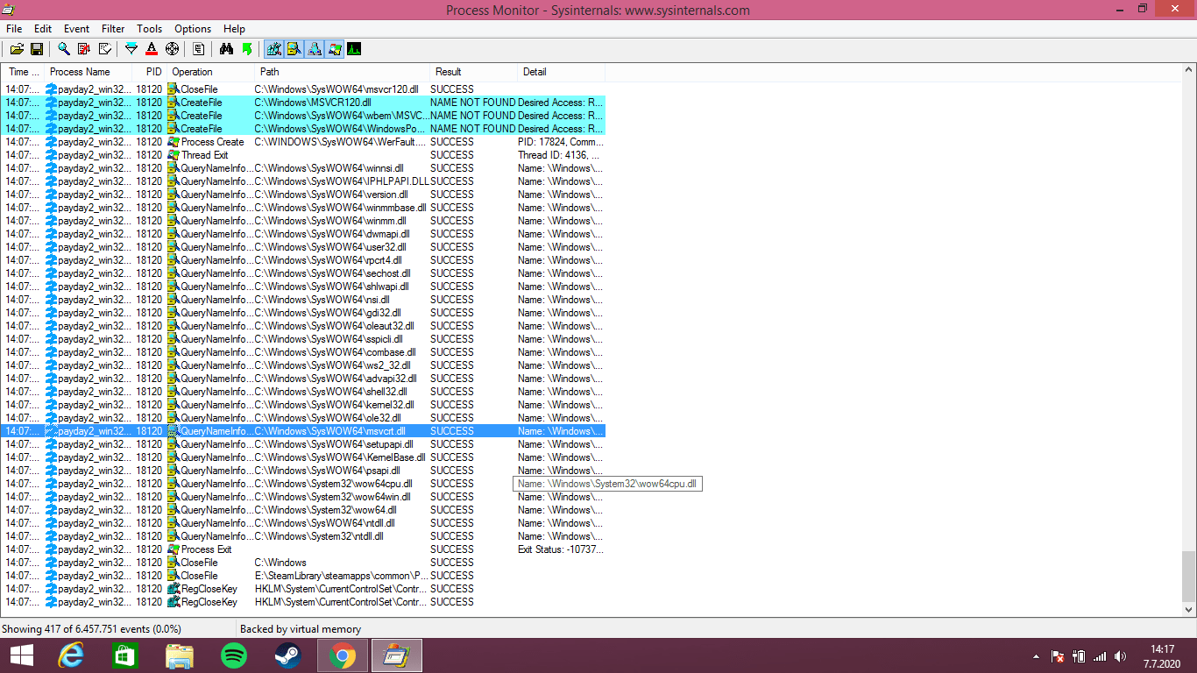Open Windows Store from the taskbar

click(125, 655)
